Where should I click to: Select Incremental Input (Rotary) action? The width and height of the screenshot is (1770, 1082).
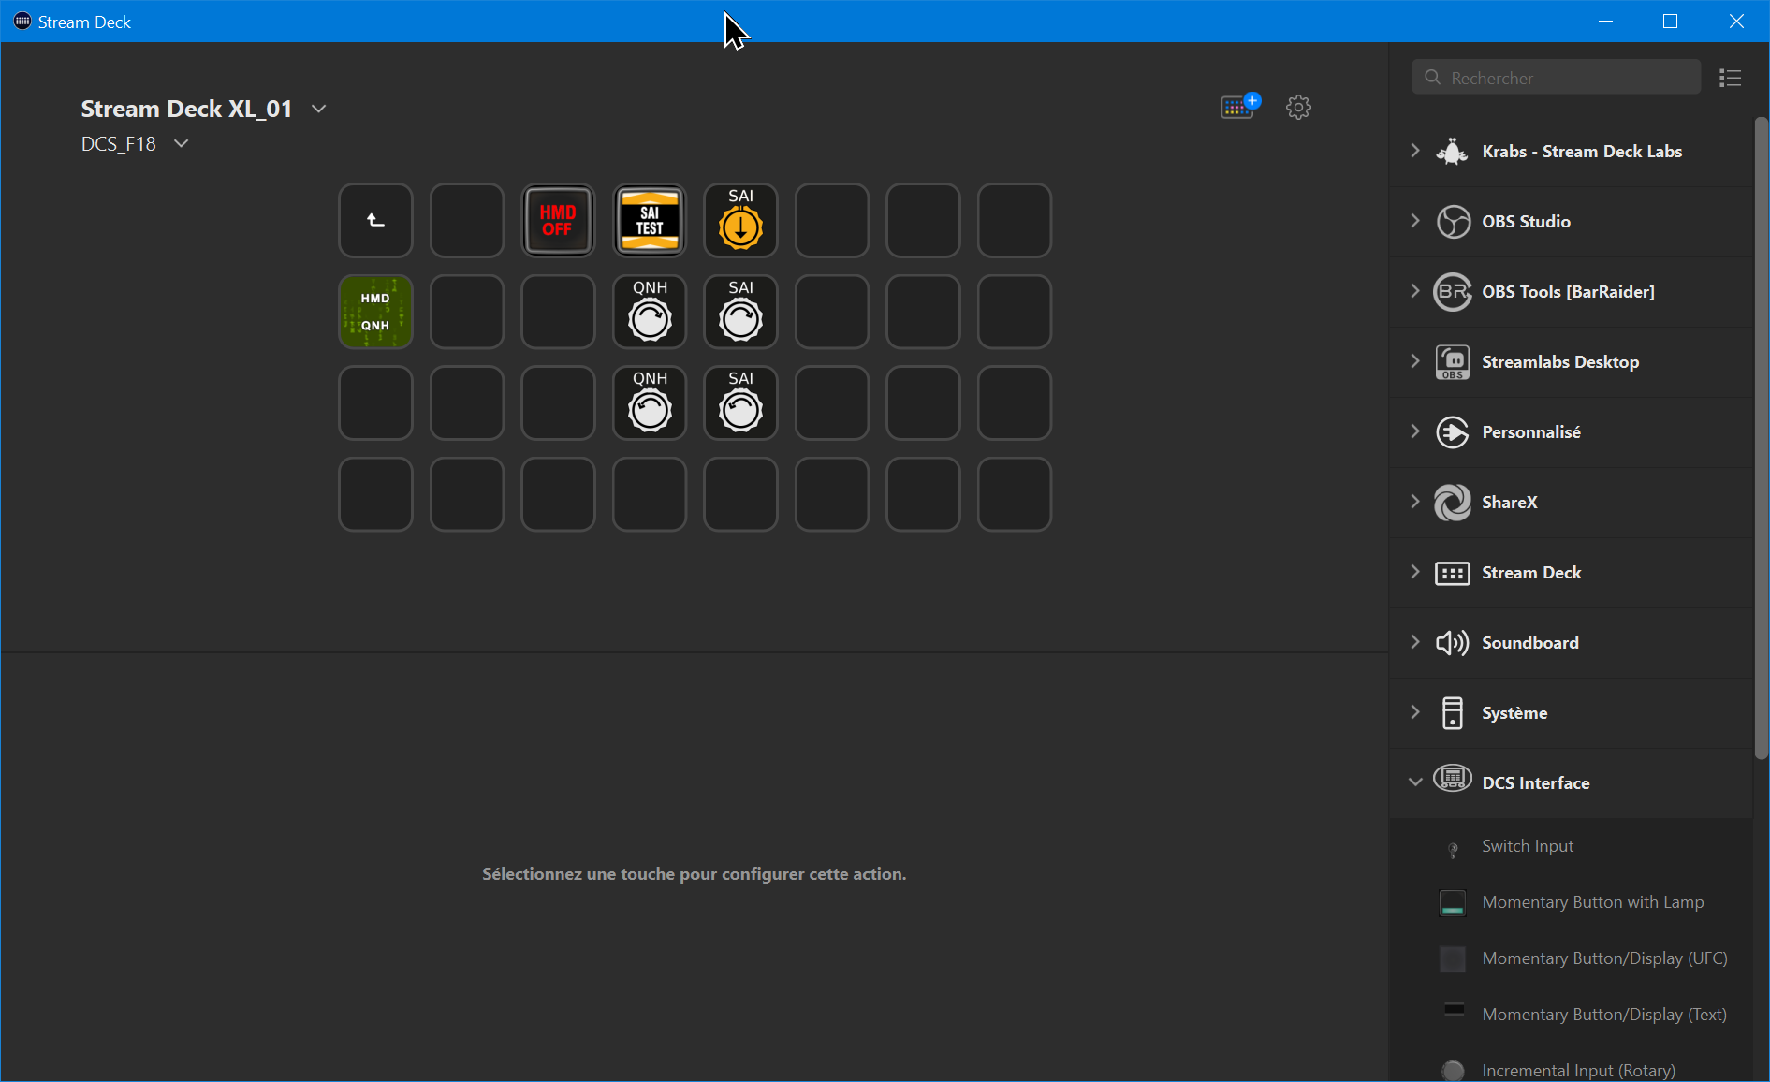click(1578, 1070)
